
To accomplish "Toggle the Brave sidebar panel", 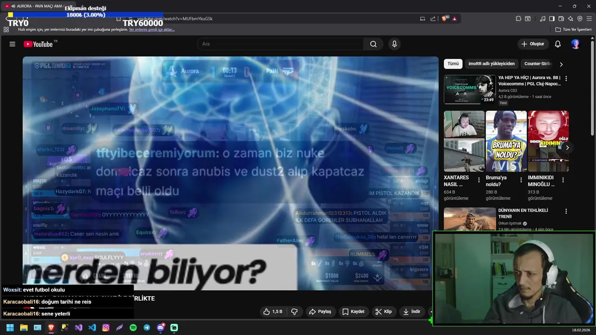I will click(x=552, y=19).
